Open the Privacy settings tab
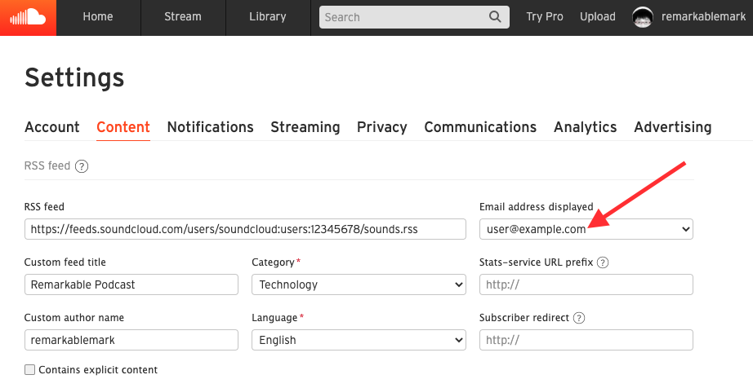Image resolution: width=753 pixels, height=388 pixels. click(x=381, y=127)
